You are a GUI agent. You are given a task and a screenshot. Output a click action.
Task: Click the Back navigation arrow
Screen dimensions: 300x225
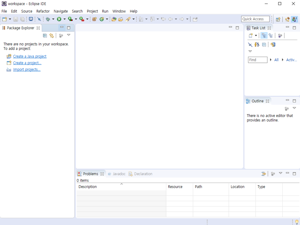tap(171, 19)
